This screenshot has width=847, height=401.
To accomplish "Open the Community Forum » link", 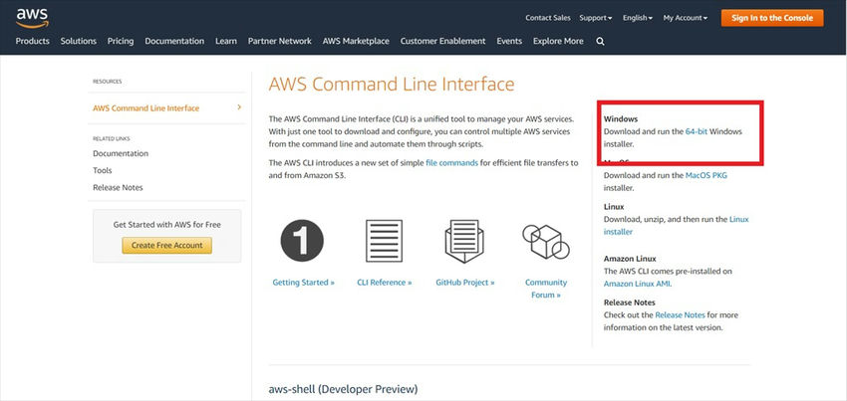I will 546,289.
